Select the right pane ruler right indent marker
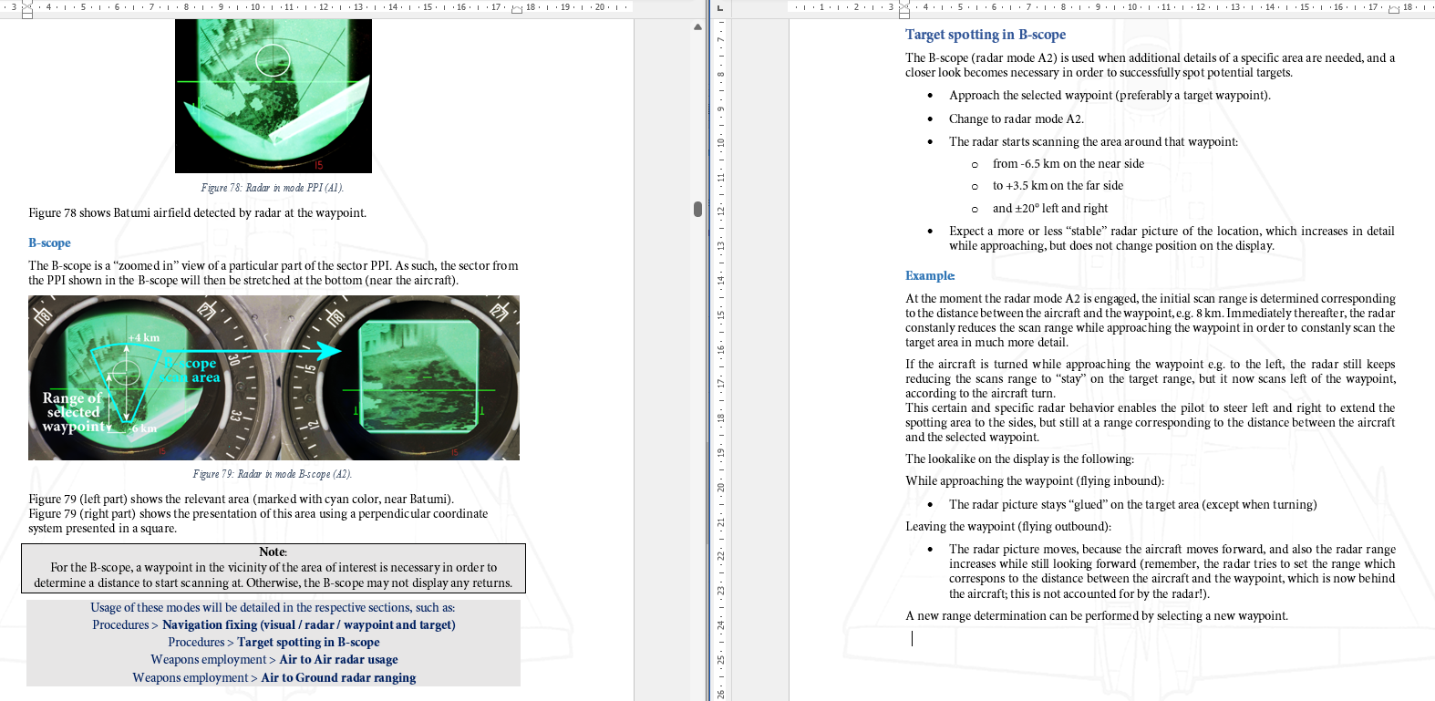 [1395, 9]
